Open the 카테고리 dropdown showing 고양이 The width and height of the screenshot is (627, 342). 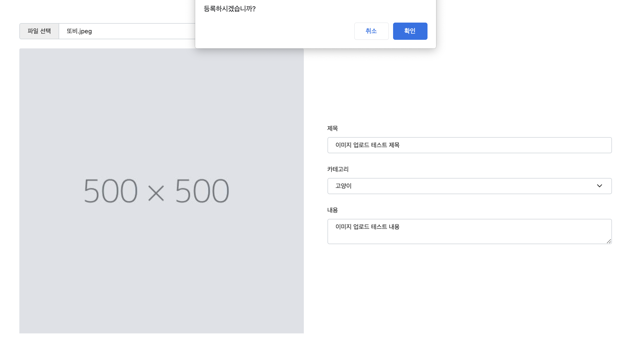[469, 186]
